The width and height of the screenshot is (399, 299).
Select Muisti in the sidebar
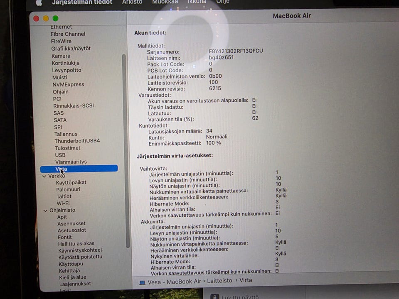click(x=60, y=77)
